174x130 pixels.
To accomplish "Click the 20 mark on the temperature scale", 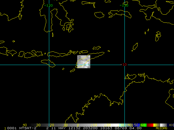I will click(x=51, y=125).
